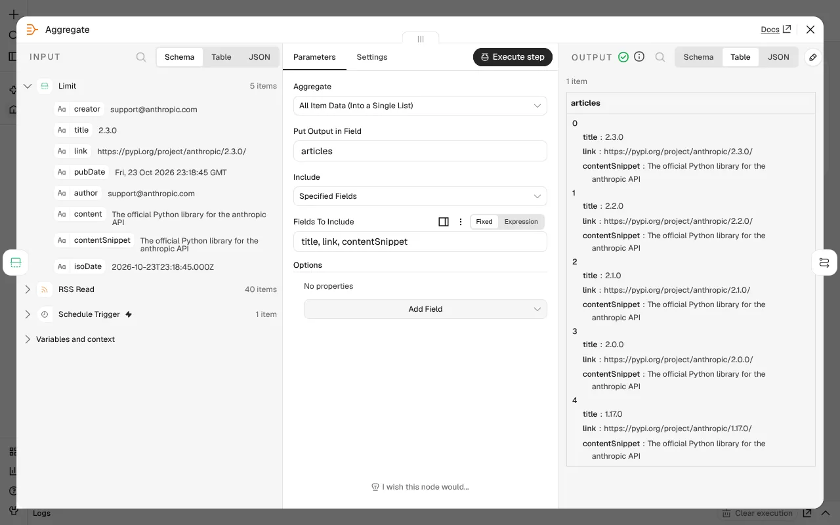Show input as Table view
The width and height of the screenshot is (840, 525).
click(221, 57)
